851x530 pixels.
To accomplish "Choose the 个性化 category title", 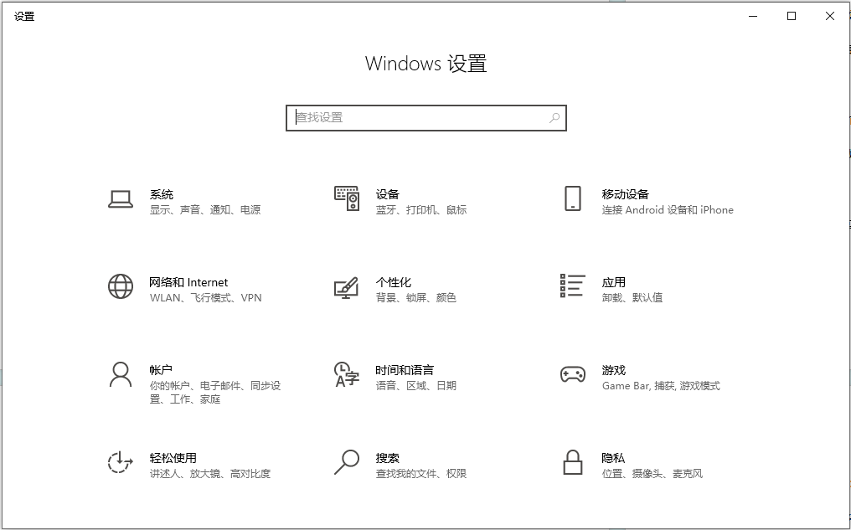I will [394, 282].
